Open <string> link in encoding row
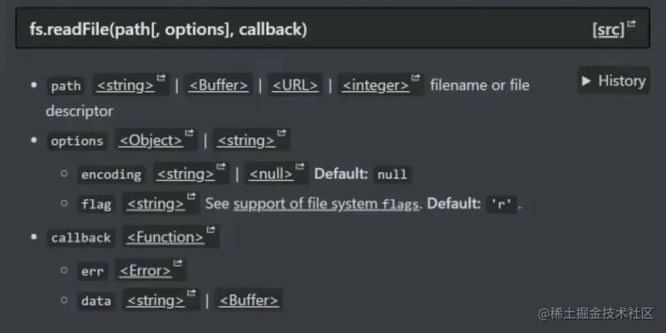Image resolution: width=666 pixels, height=333 pixels. click(x=186, y=174)
